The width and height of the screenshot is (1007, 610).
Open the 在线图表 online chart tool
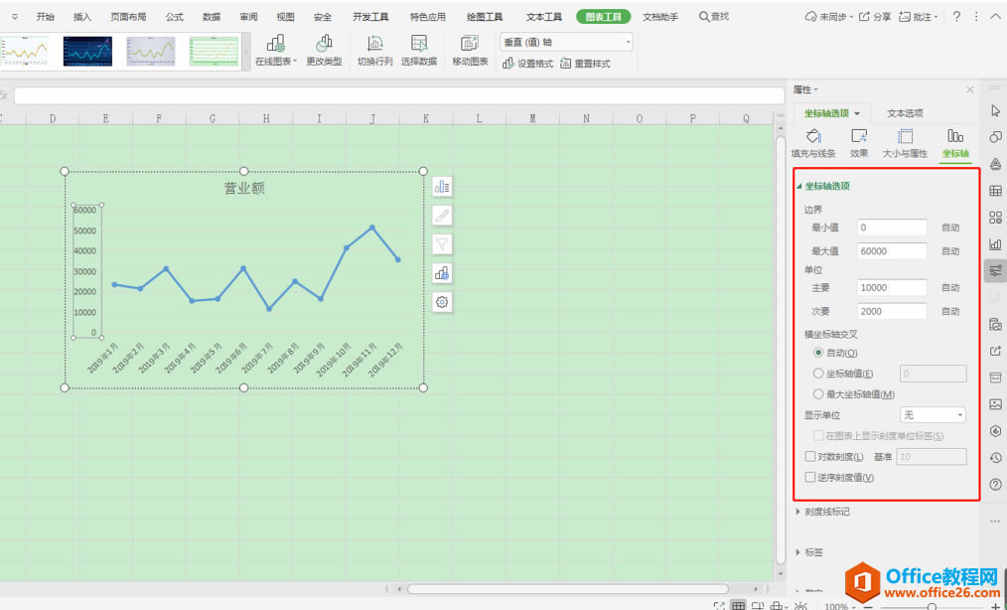coord(275,51)
